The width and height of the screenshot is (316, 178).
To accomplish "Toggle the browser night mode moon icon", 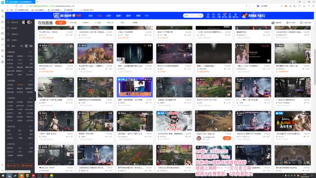I will (304, 6).
